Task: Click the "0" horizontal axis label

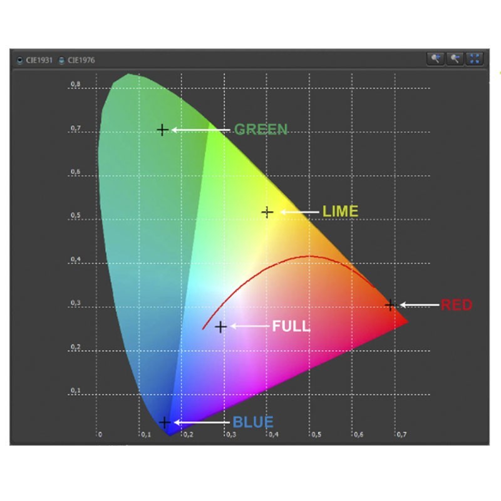Action: (100, 435)
